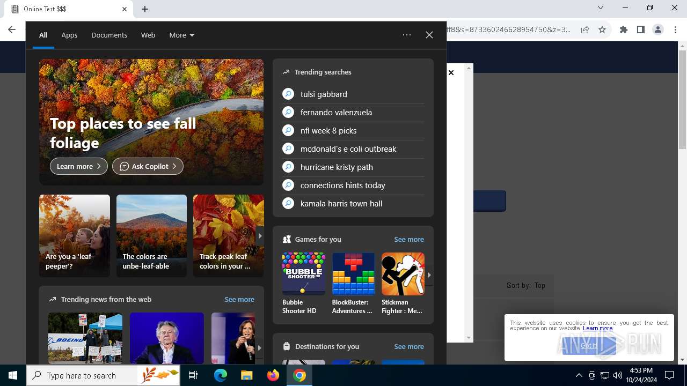Click the trending searches header icon
Viewport: 687px width, 386px height.
(286, 72)
